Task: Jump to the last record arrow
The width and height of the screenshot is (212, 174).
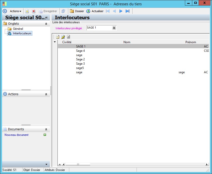Action: [128, 11]
